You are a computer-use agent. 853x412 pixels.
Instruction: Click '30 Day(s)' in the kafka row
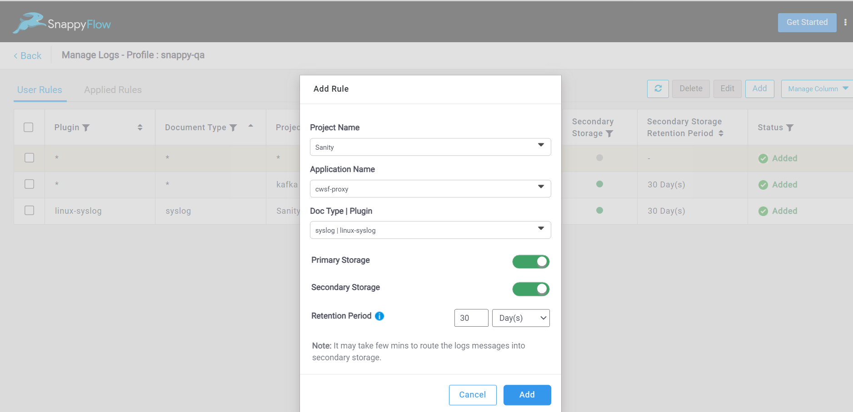pos(666,185)
